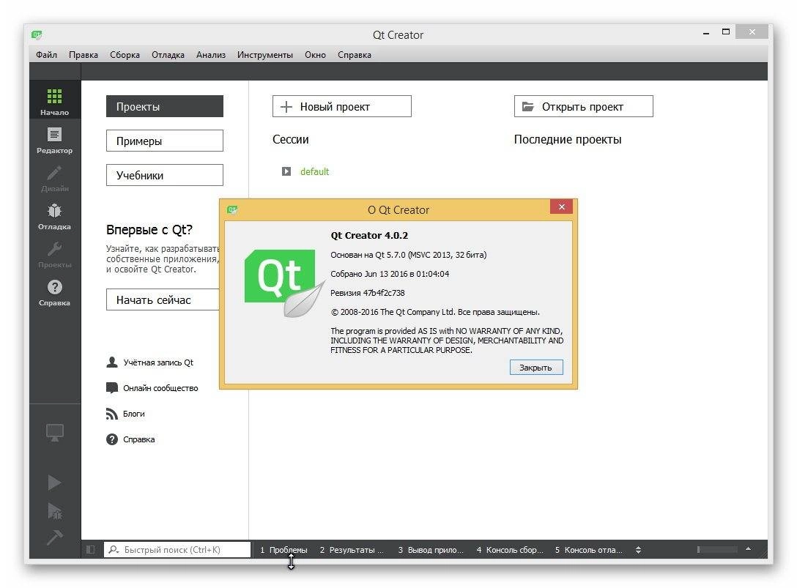Open the Онлайн сообщество link

coord(160,388)
